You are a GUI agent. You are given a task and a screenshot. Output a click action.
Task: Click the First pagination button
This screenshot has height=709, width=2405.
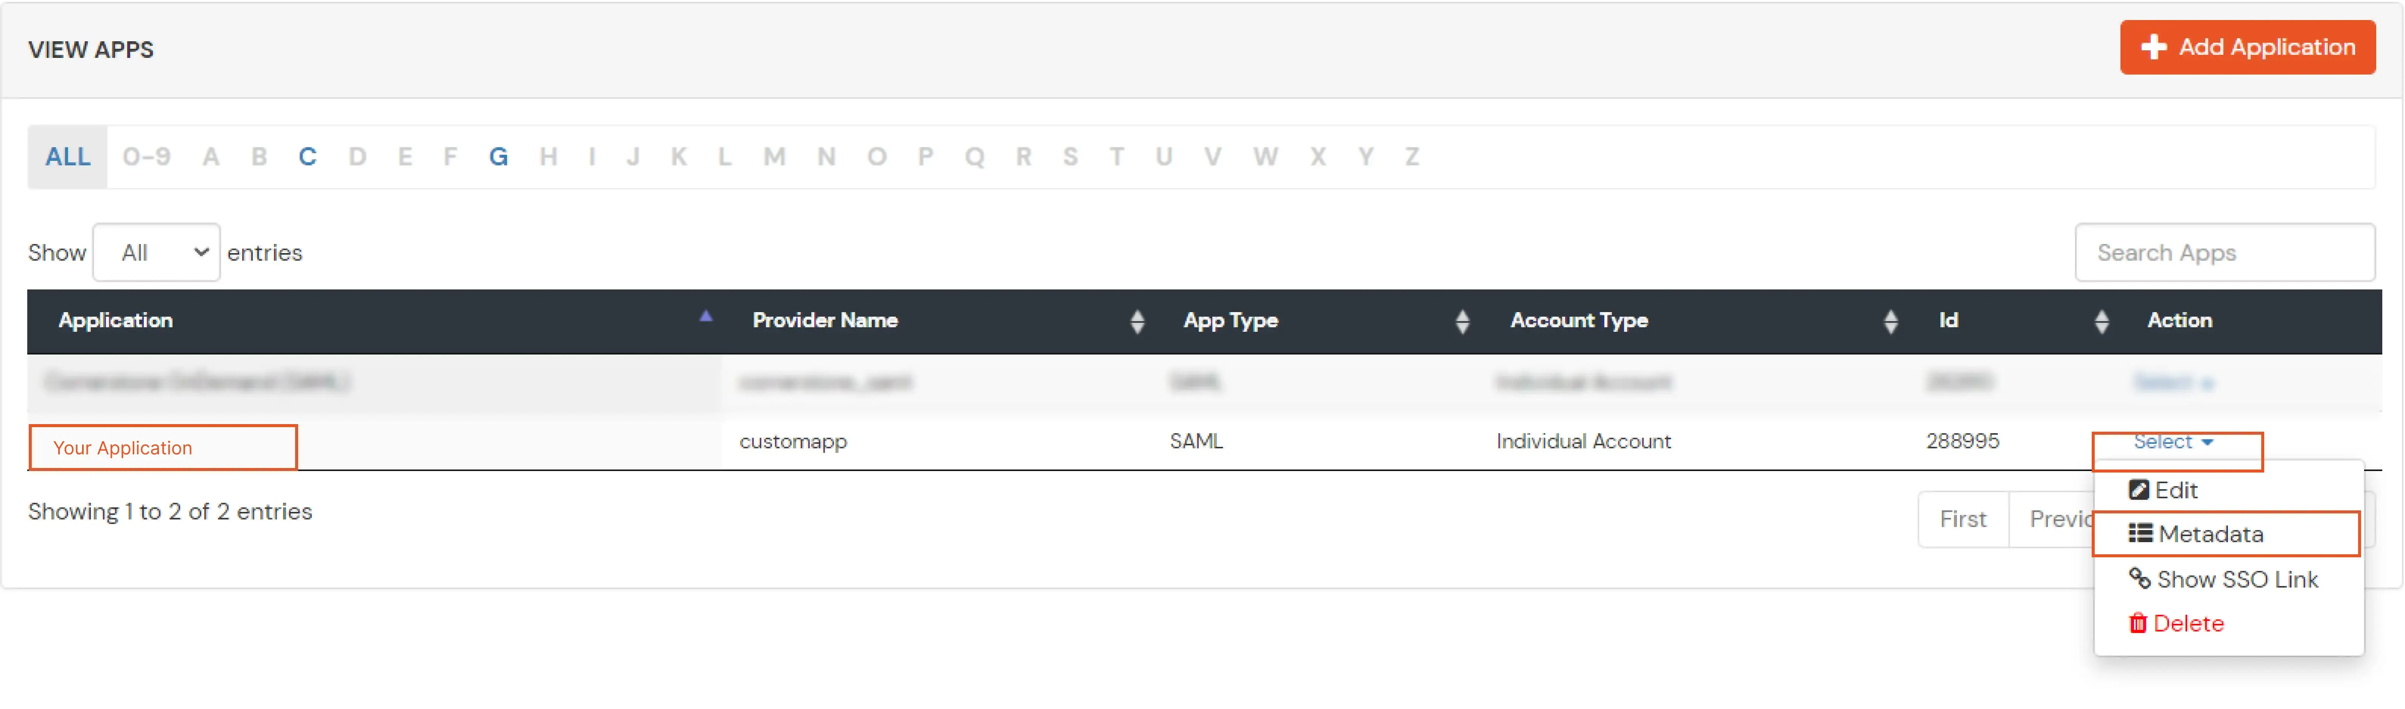point(1963,519)
